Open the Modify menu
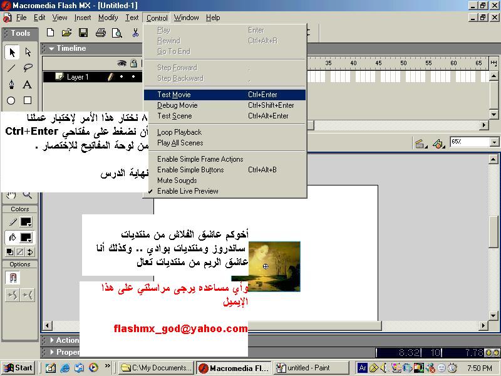 click(x=108, y=18)
